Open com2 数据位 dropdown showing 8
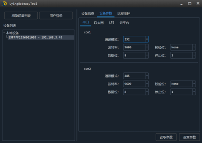Viewport: 202px width, 143px height. tap(136, 92)
